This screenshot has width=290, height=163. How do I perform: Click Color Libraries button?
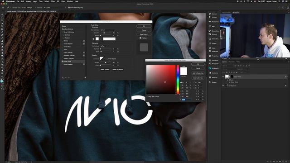[x=198, y=78]
